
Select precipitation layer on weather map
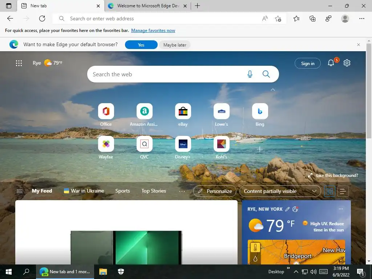tap(255, 259)
